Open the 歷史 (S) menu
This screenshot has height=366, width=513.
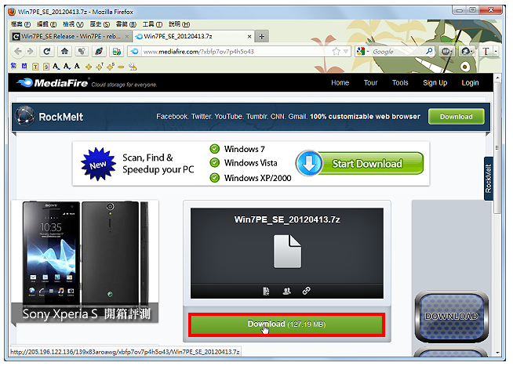click(100, 24)
